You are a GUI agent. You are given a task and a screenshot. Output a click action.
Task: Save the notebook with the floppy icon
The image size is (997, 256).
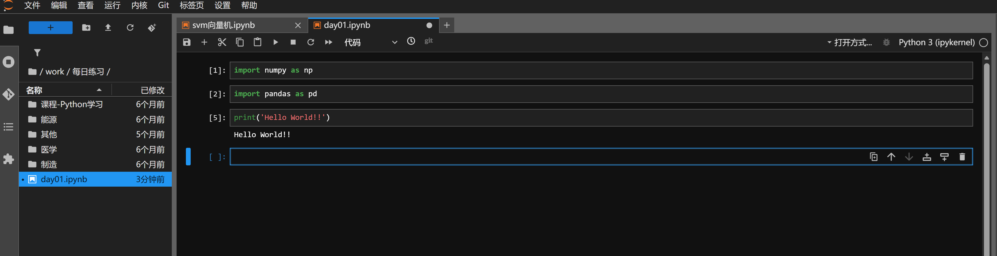click(186, 42)
